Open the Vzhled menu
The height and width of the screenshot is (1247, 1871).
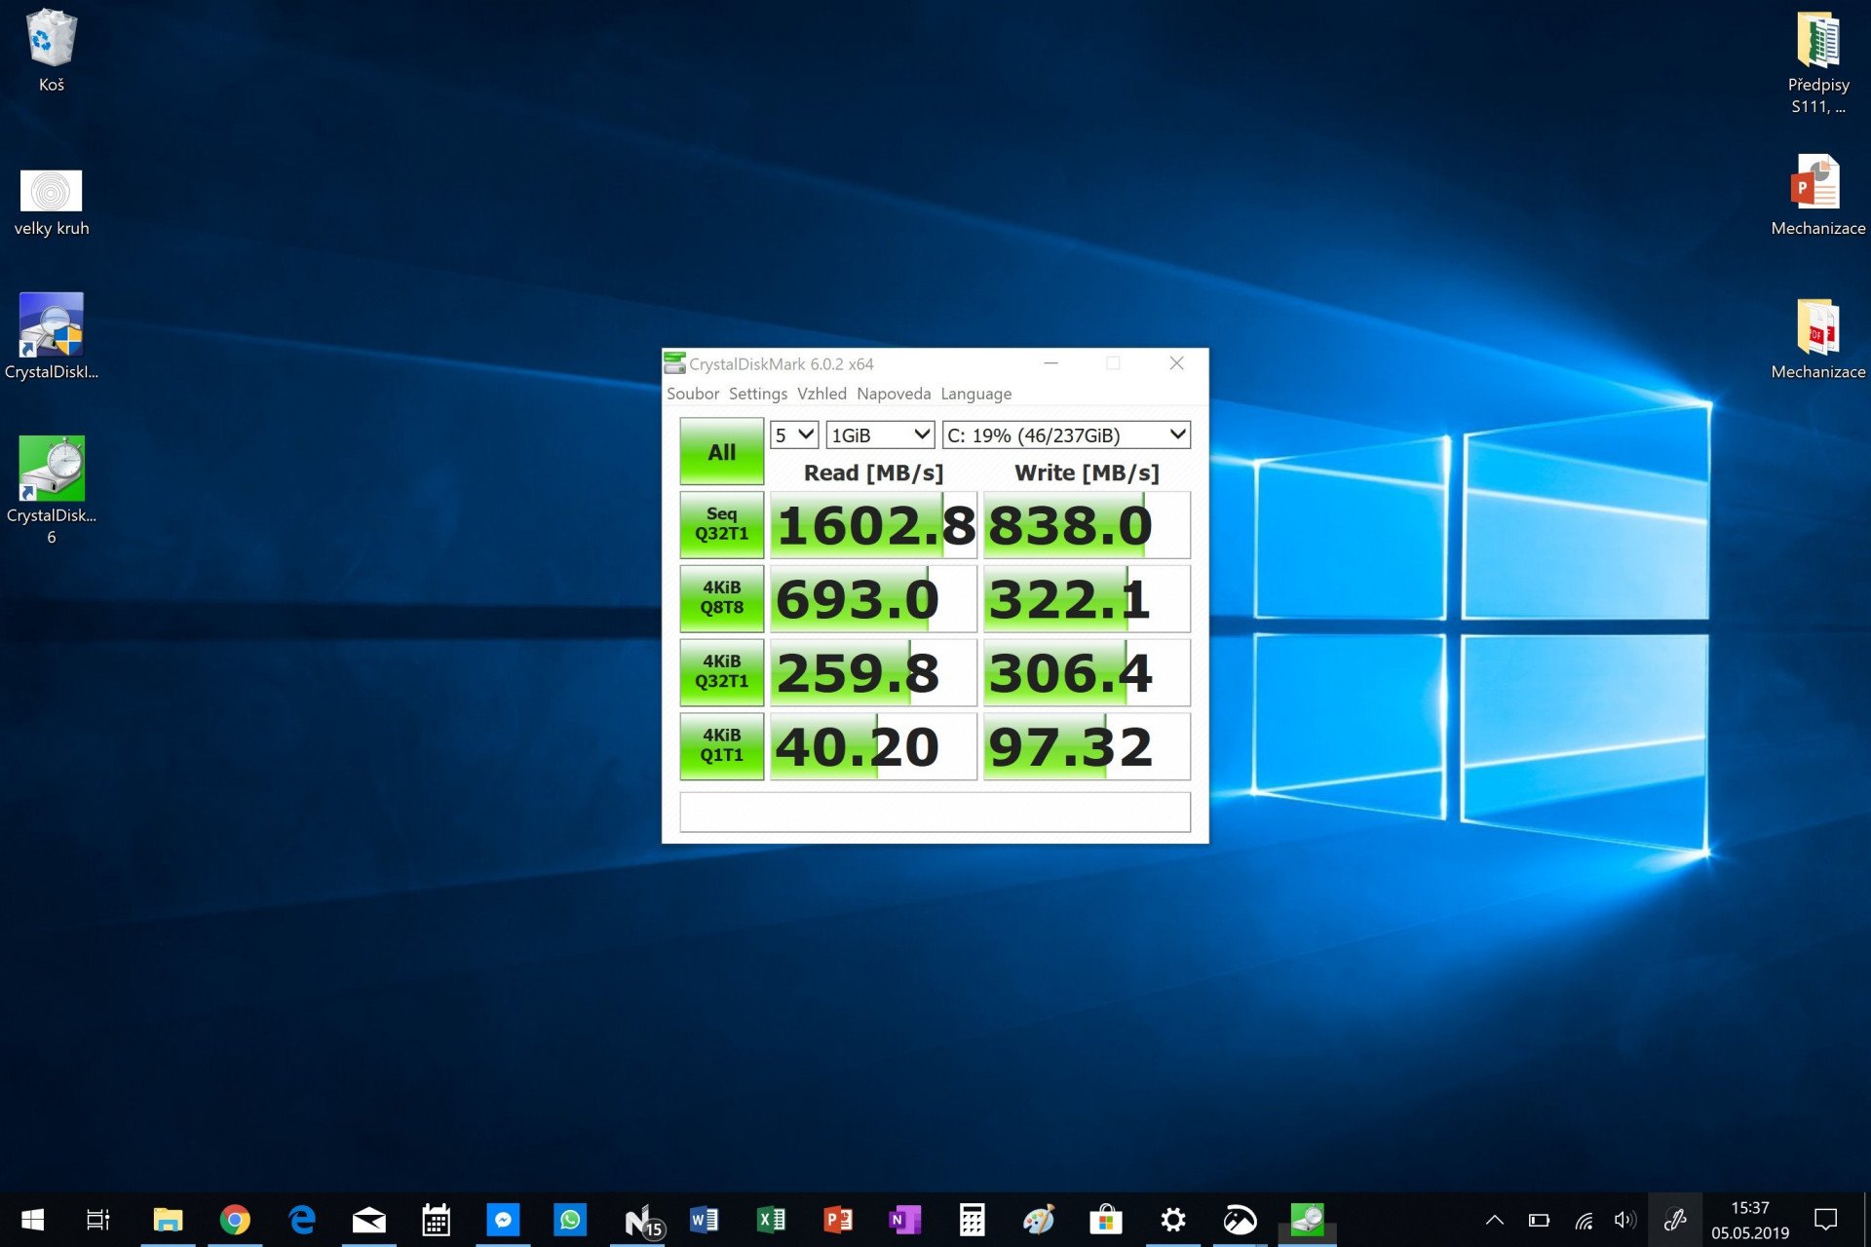click(821, 394)
